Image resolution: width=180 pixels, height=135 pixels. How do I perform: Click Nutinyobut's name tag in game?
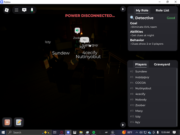point(88,57)
